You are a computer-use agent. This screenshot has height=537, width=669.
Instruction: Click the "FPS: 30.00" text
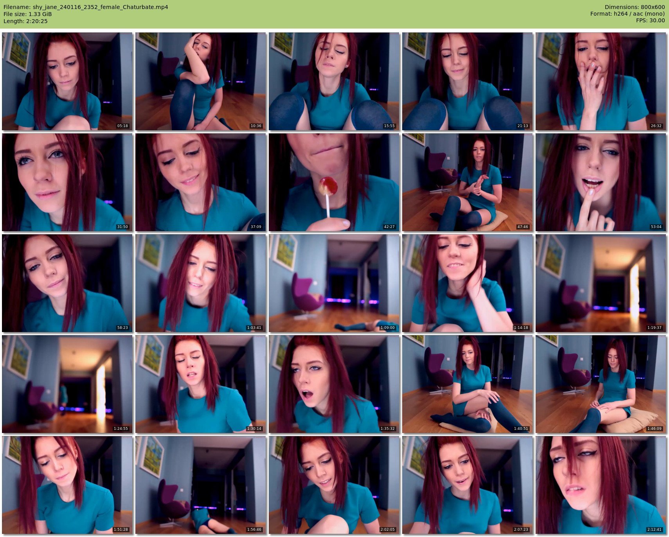(650, 21)
